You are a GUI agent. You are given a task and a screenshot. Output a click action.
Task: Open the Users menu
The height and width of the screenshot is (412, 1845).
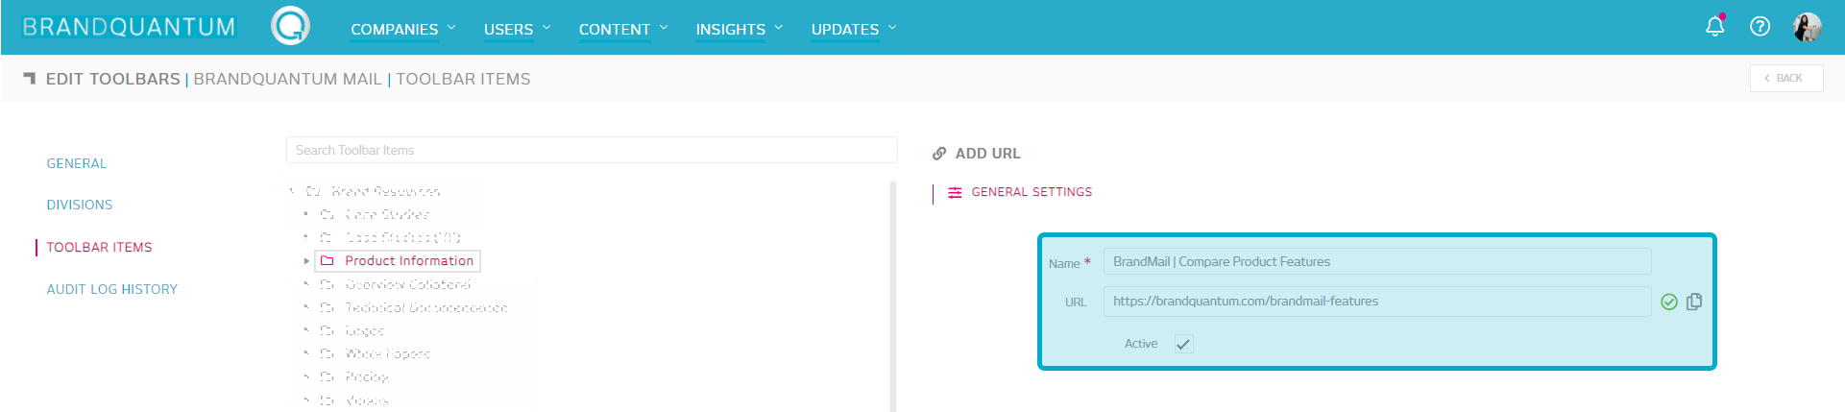click(x=518, y=29)
